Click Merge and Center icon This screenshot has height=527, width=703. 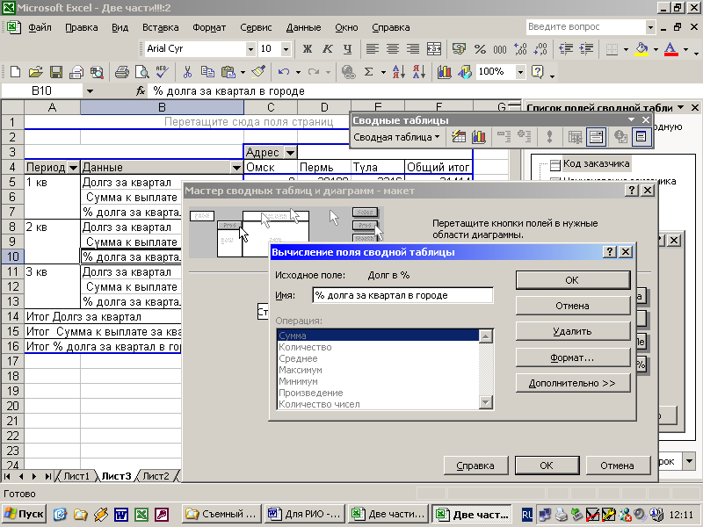[433, 49]
